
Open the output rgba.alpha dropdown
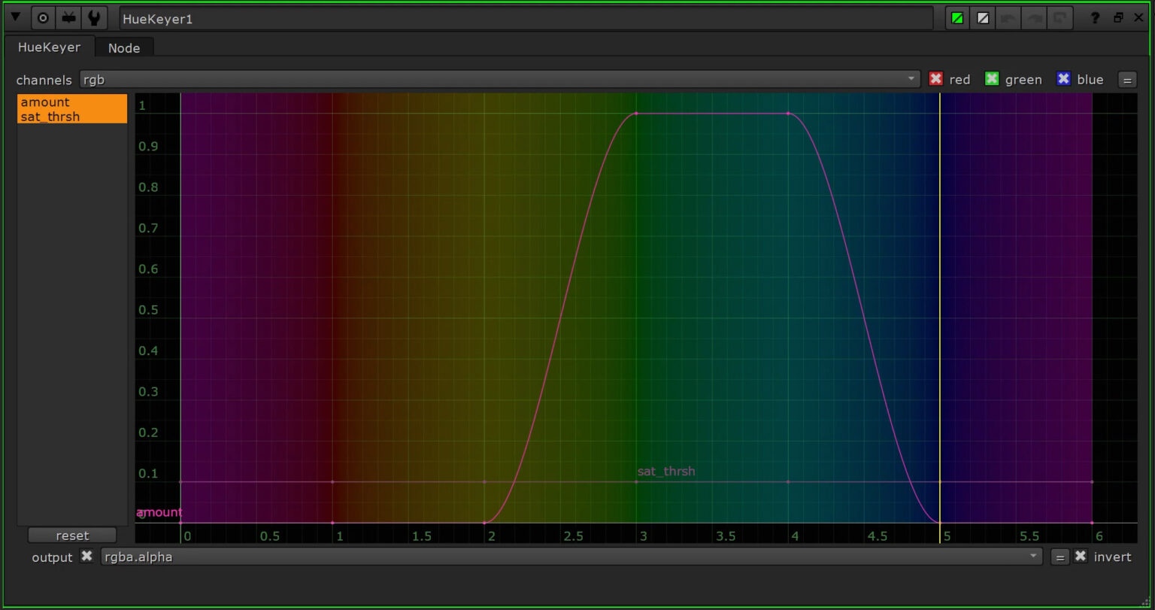571,557
